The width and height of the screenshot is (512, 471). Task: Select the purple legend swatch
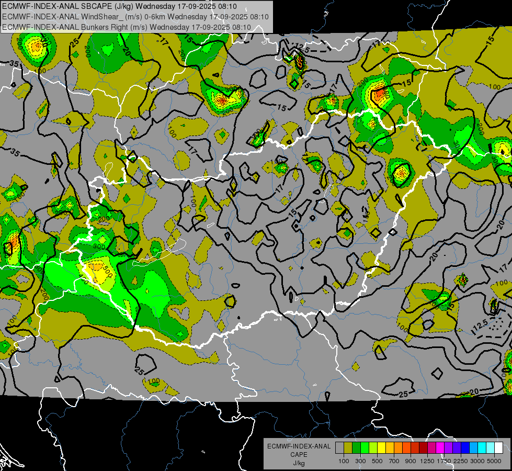tap(449, 447)
